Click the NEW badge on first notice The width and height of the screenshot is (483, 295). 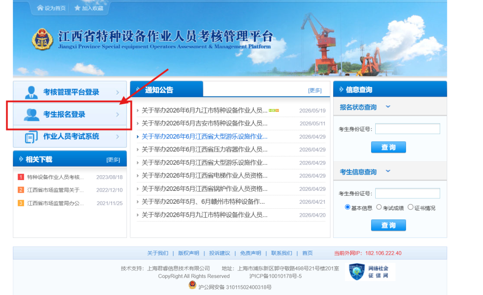274,110
